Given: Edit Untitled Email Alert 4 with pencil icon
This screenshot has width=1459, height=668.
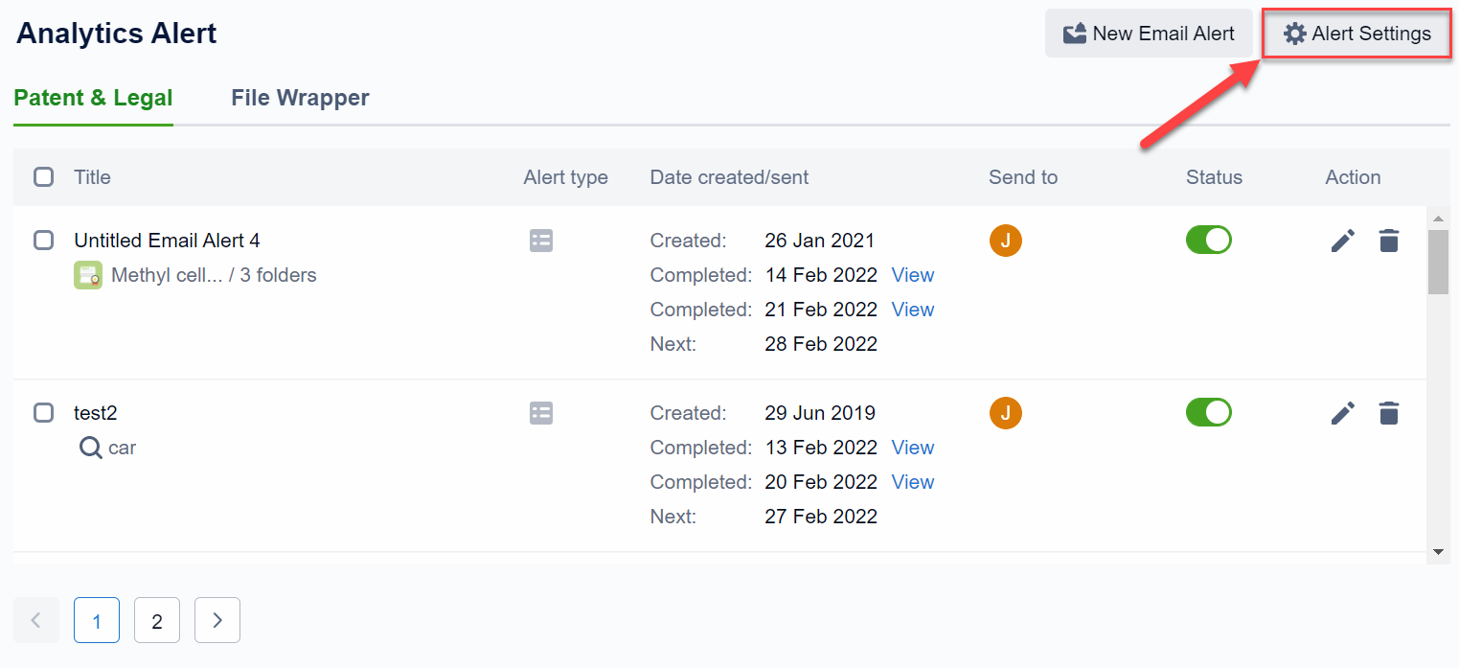Looking at the screenshot, I should pyautogui.click(x=1343, y=241).
